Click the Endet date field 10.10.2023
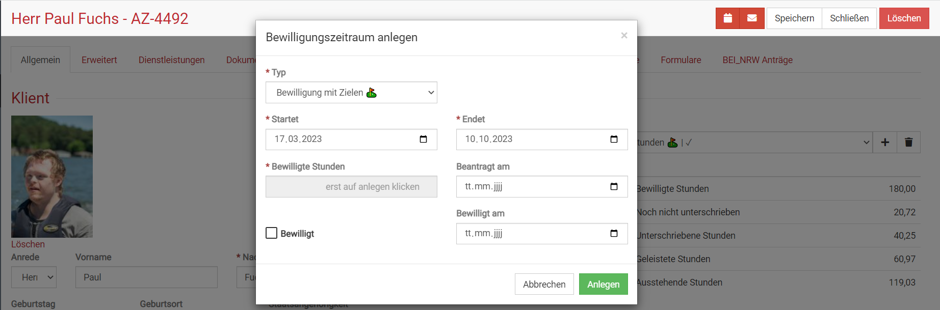 (542, 139)
